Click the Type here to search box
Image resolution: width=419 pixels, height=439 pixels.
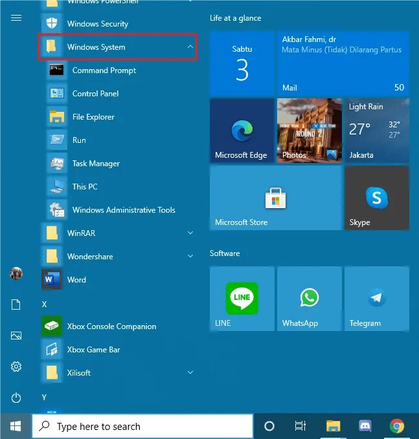(x=142, y=426)
